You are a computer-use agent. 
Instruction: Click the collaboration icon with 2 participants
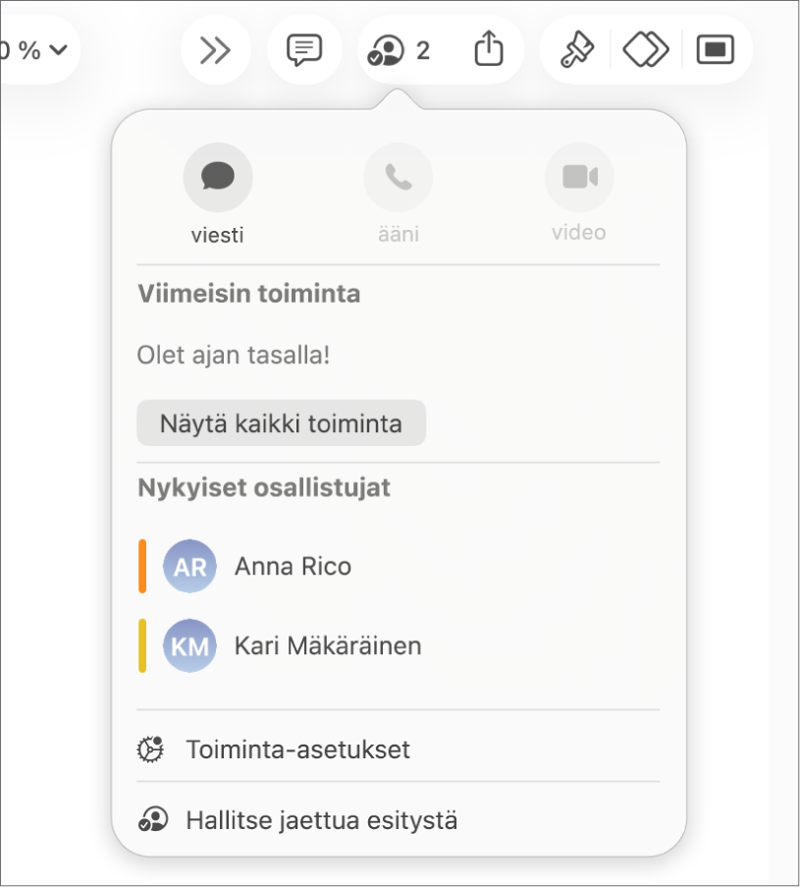coord(399,50)
